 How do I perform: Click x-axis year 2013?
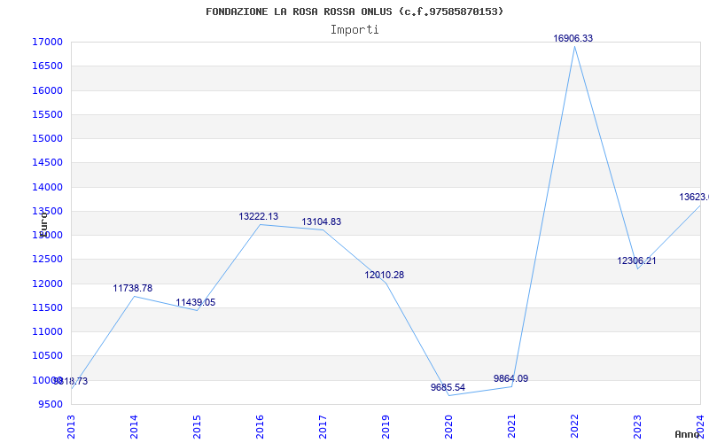click(71, 426)
